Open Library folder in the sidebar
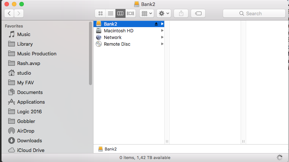Image resolution: width=289 pixels, height=162 pixels. click(x=20, y=44)
